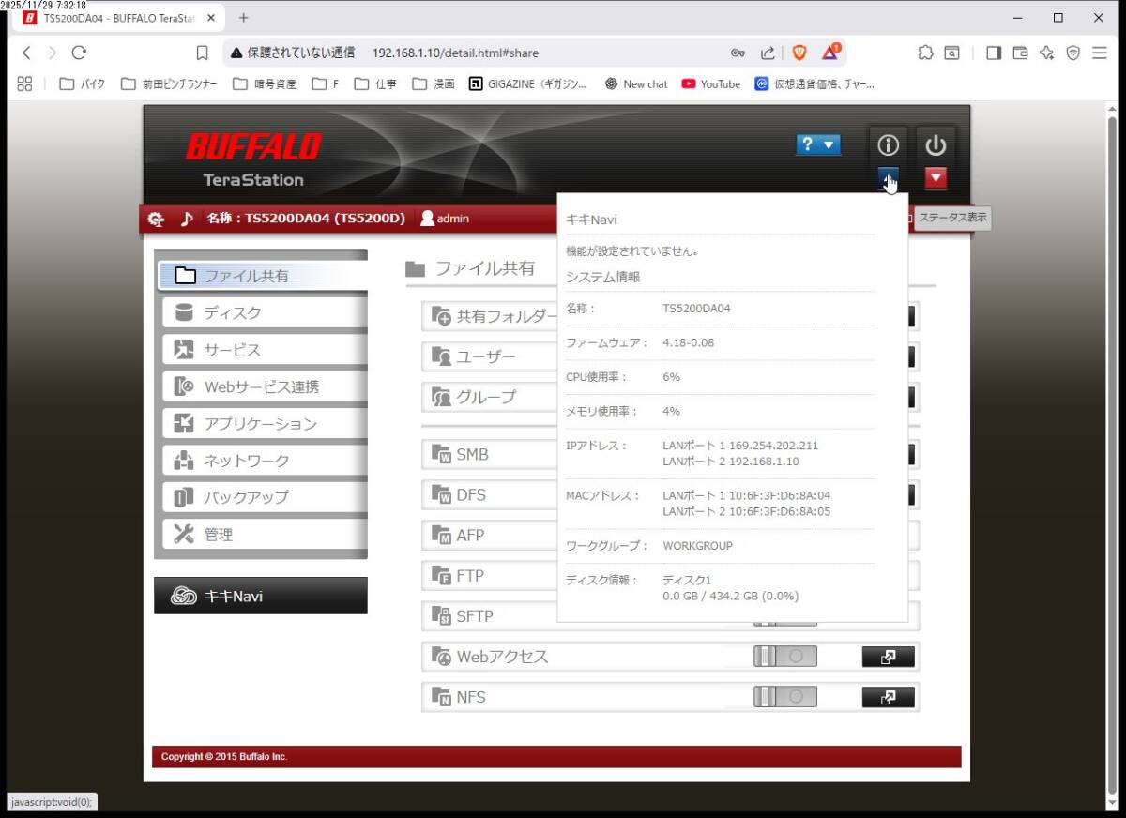
Task: Click the bookmark this page icon
Action: pyautogui.click(x=202, y=53)
